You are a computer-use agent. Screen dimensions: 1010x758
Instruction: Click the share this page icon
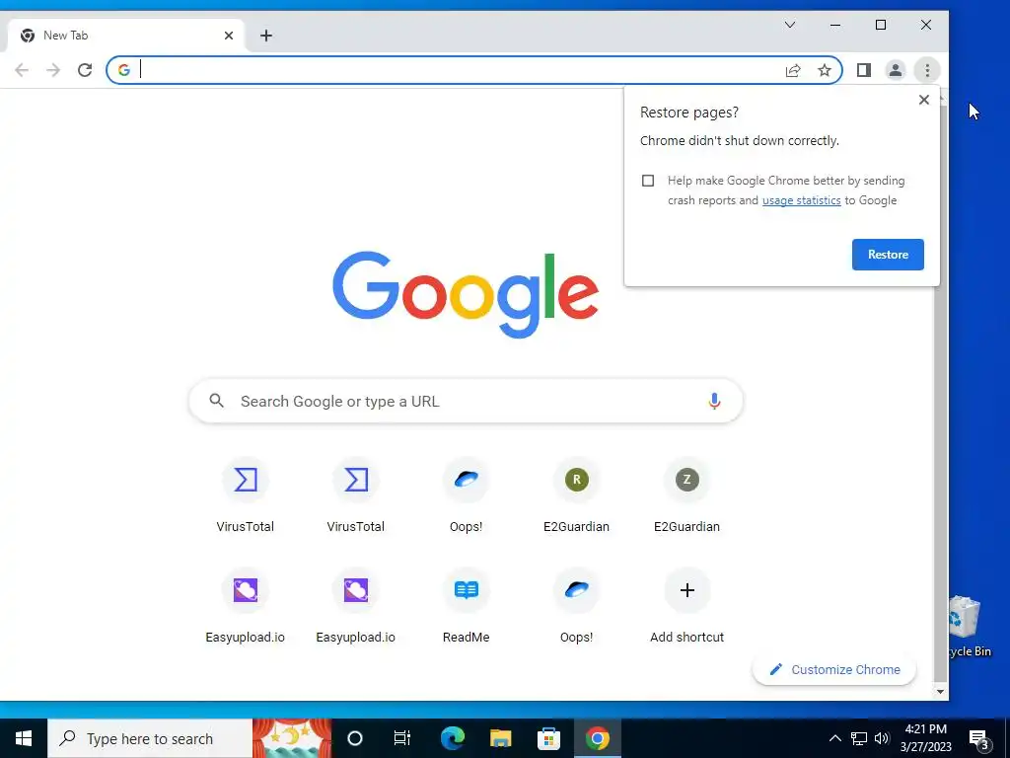tap(793, 70)
